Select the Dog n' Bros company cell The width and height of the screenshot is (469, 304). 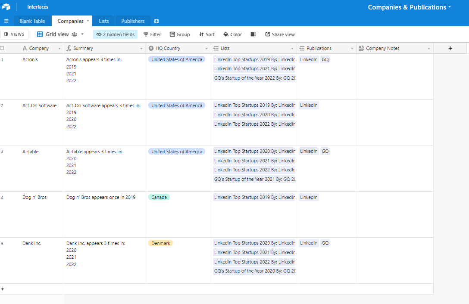(32, 214)
